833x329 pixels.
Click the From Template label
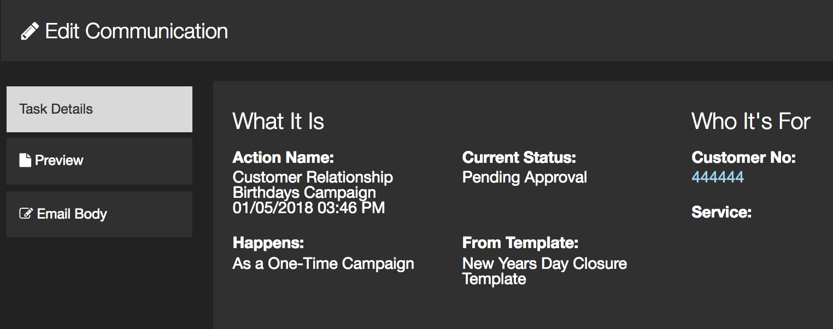[x=520, y=243]
